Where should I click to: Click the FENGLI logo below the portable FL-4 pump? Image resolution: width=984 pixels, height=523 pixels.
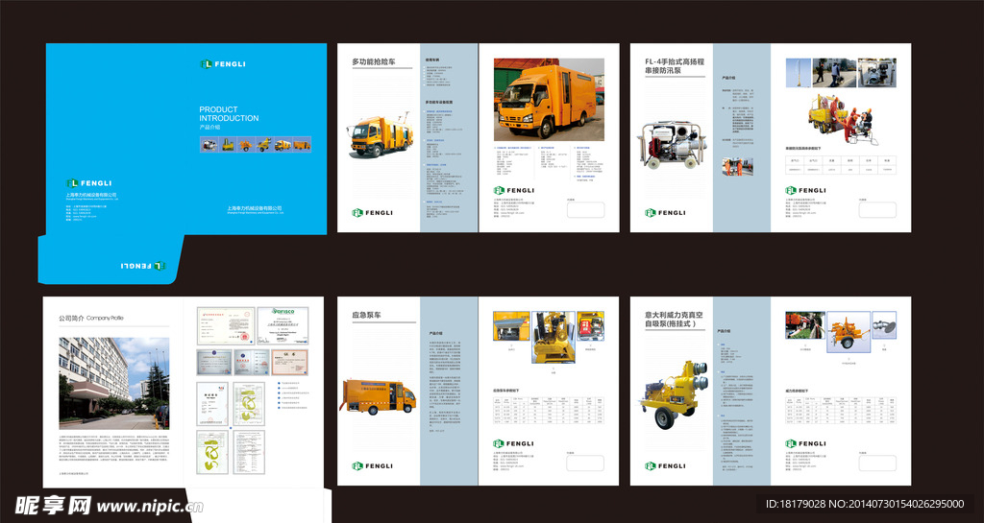pyautogui.click(x=665, y=213)
